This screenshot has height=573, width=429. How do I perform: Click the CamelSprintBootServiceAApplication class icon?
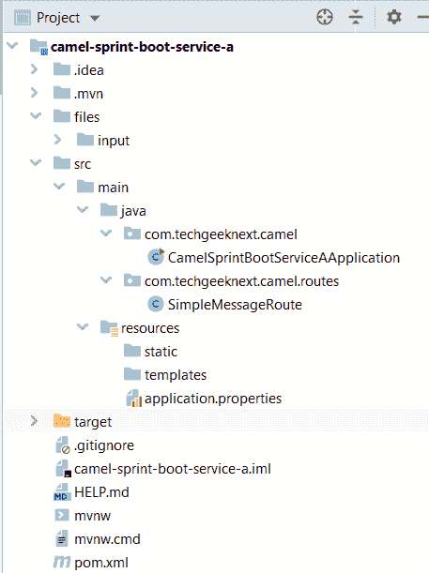(156, 257)
